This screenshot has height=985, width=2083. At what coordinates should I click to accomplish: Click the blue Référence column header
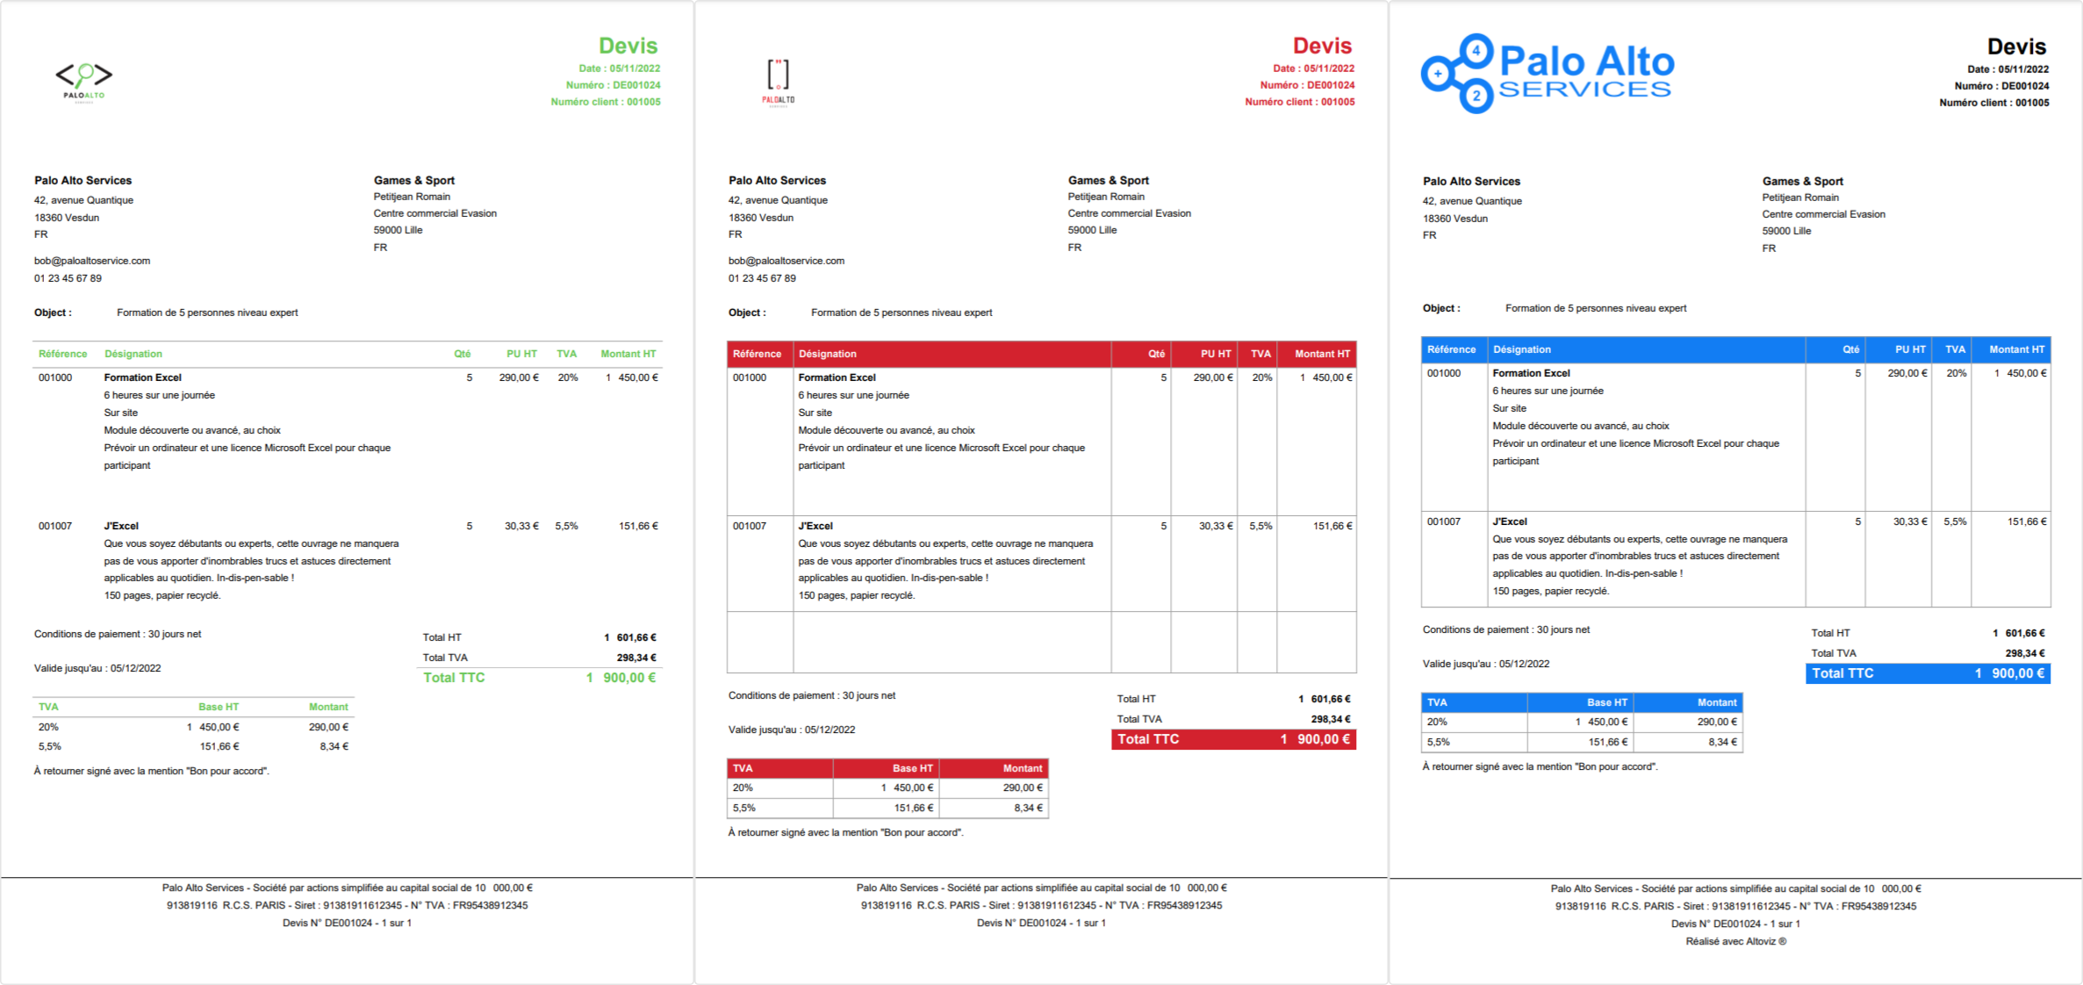tap(1451, 349)
